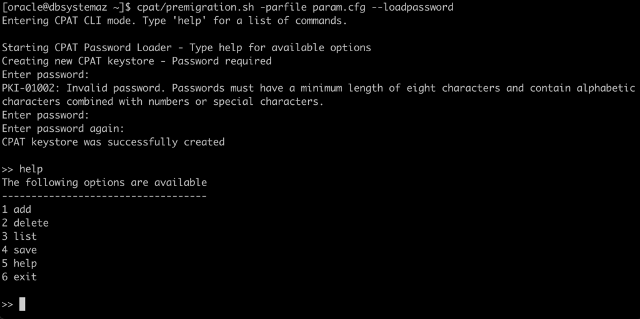Viewport: 640px width, 319px height.
Task: Click the cpat/premigration.sh script path
Action: (x=201, y=7)
